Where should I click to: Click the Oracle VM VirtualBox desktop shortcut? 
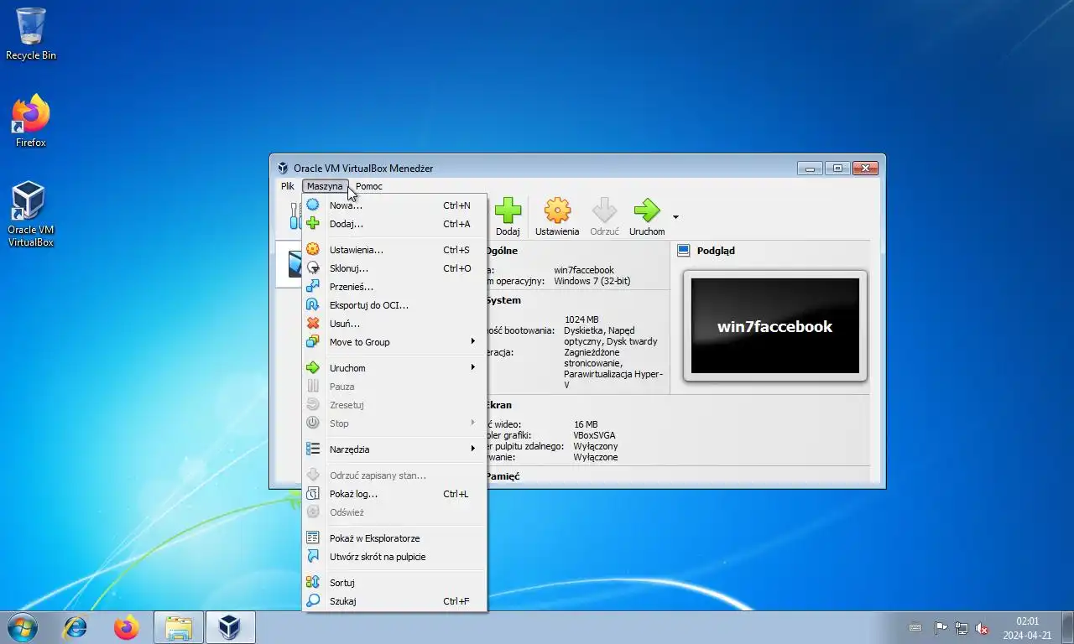pos(31,215)
